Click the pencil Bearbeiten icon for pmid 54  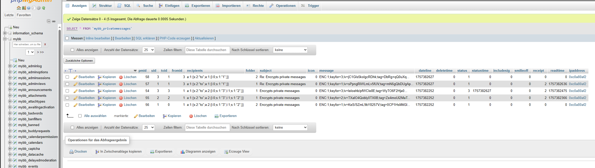tap(76, 91)
